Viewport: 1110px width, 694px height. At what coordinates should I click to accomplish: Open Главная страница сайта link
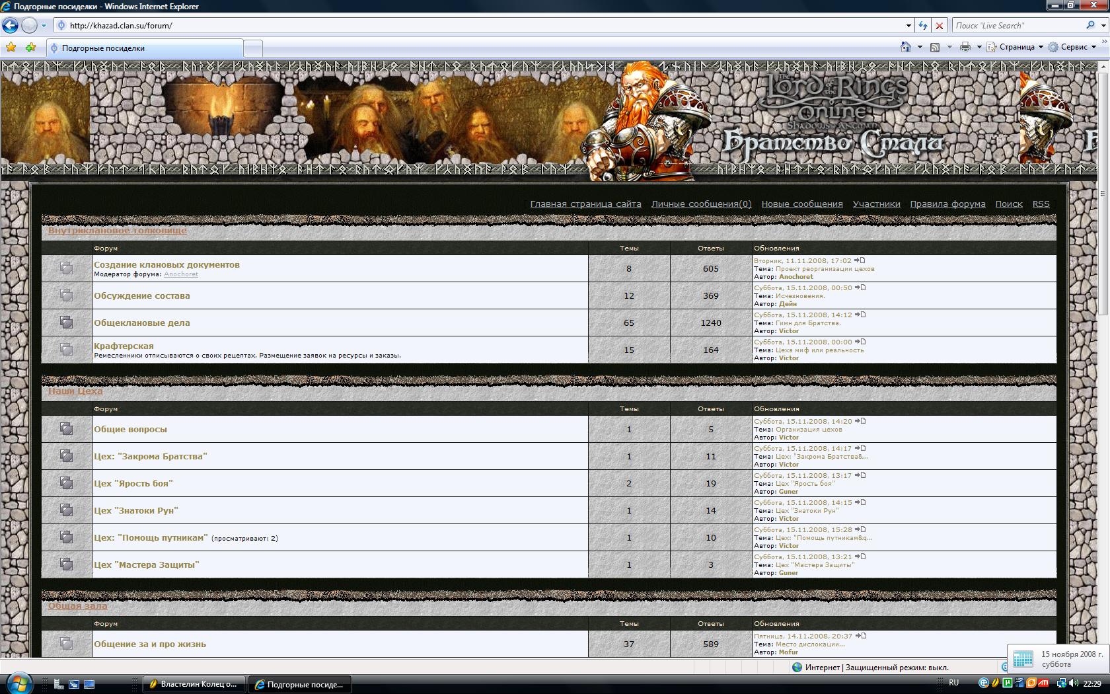pos(585,204)
